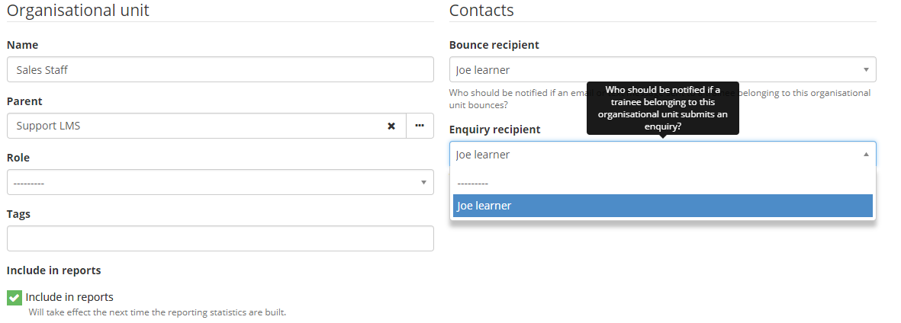Open the Parent browse ellipsis button
The height and width of the screenshot is (323, 901).
tap(420, 126)
